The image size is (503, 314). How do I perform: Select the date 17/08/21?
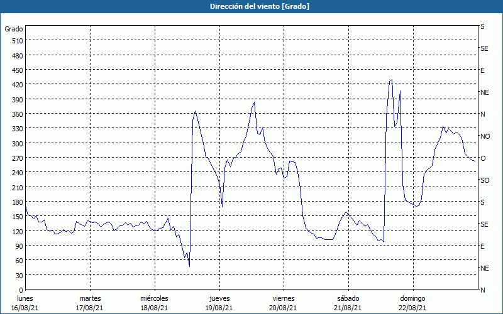(89, 308)
